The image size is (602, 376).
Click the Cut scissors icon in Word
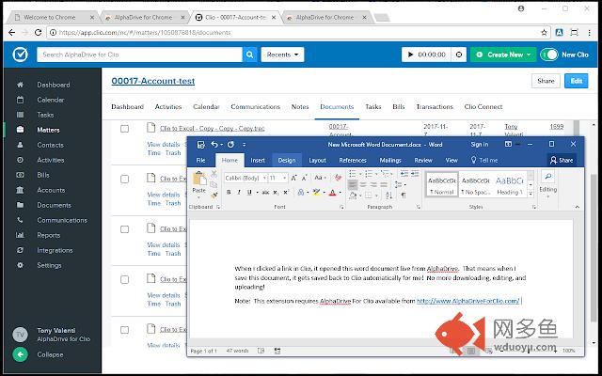pyautogui.click(x=214, y=174)
